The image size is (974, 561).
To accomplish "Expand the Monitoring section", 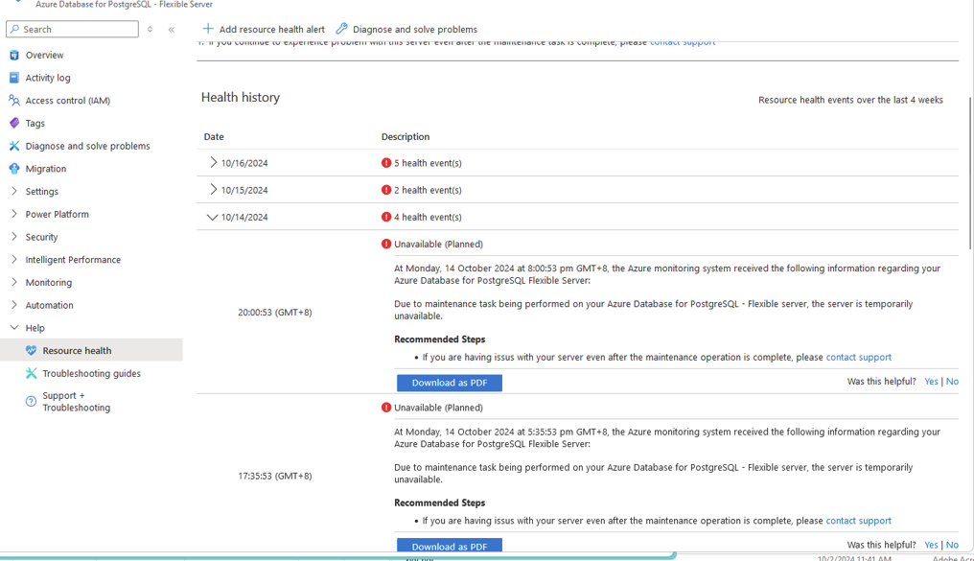I will pos(14,282).
